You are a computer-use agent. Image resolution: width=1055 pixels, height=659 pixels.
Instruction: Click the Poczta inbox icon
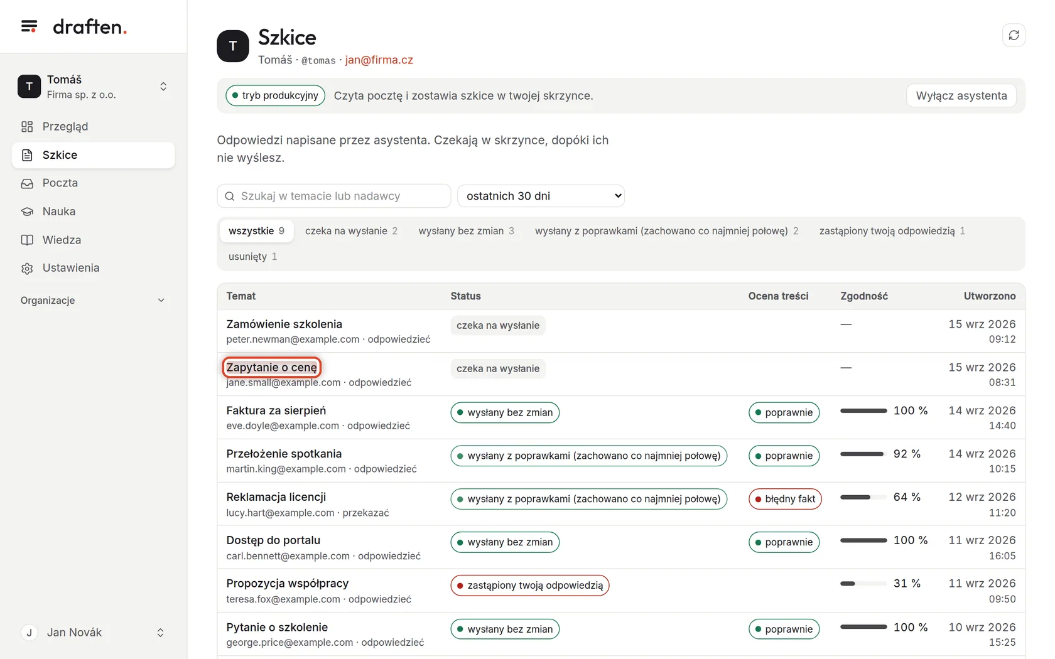tap(27, 183)
